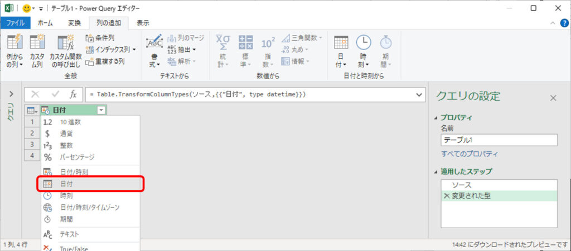
Task: Delete 変更された型 step with X
Action: 447,196
